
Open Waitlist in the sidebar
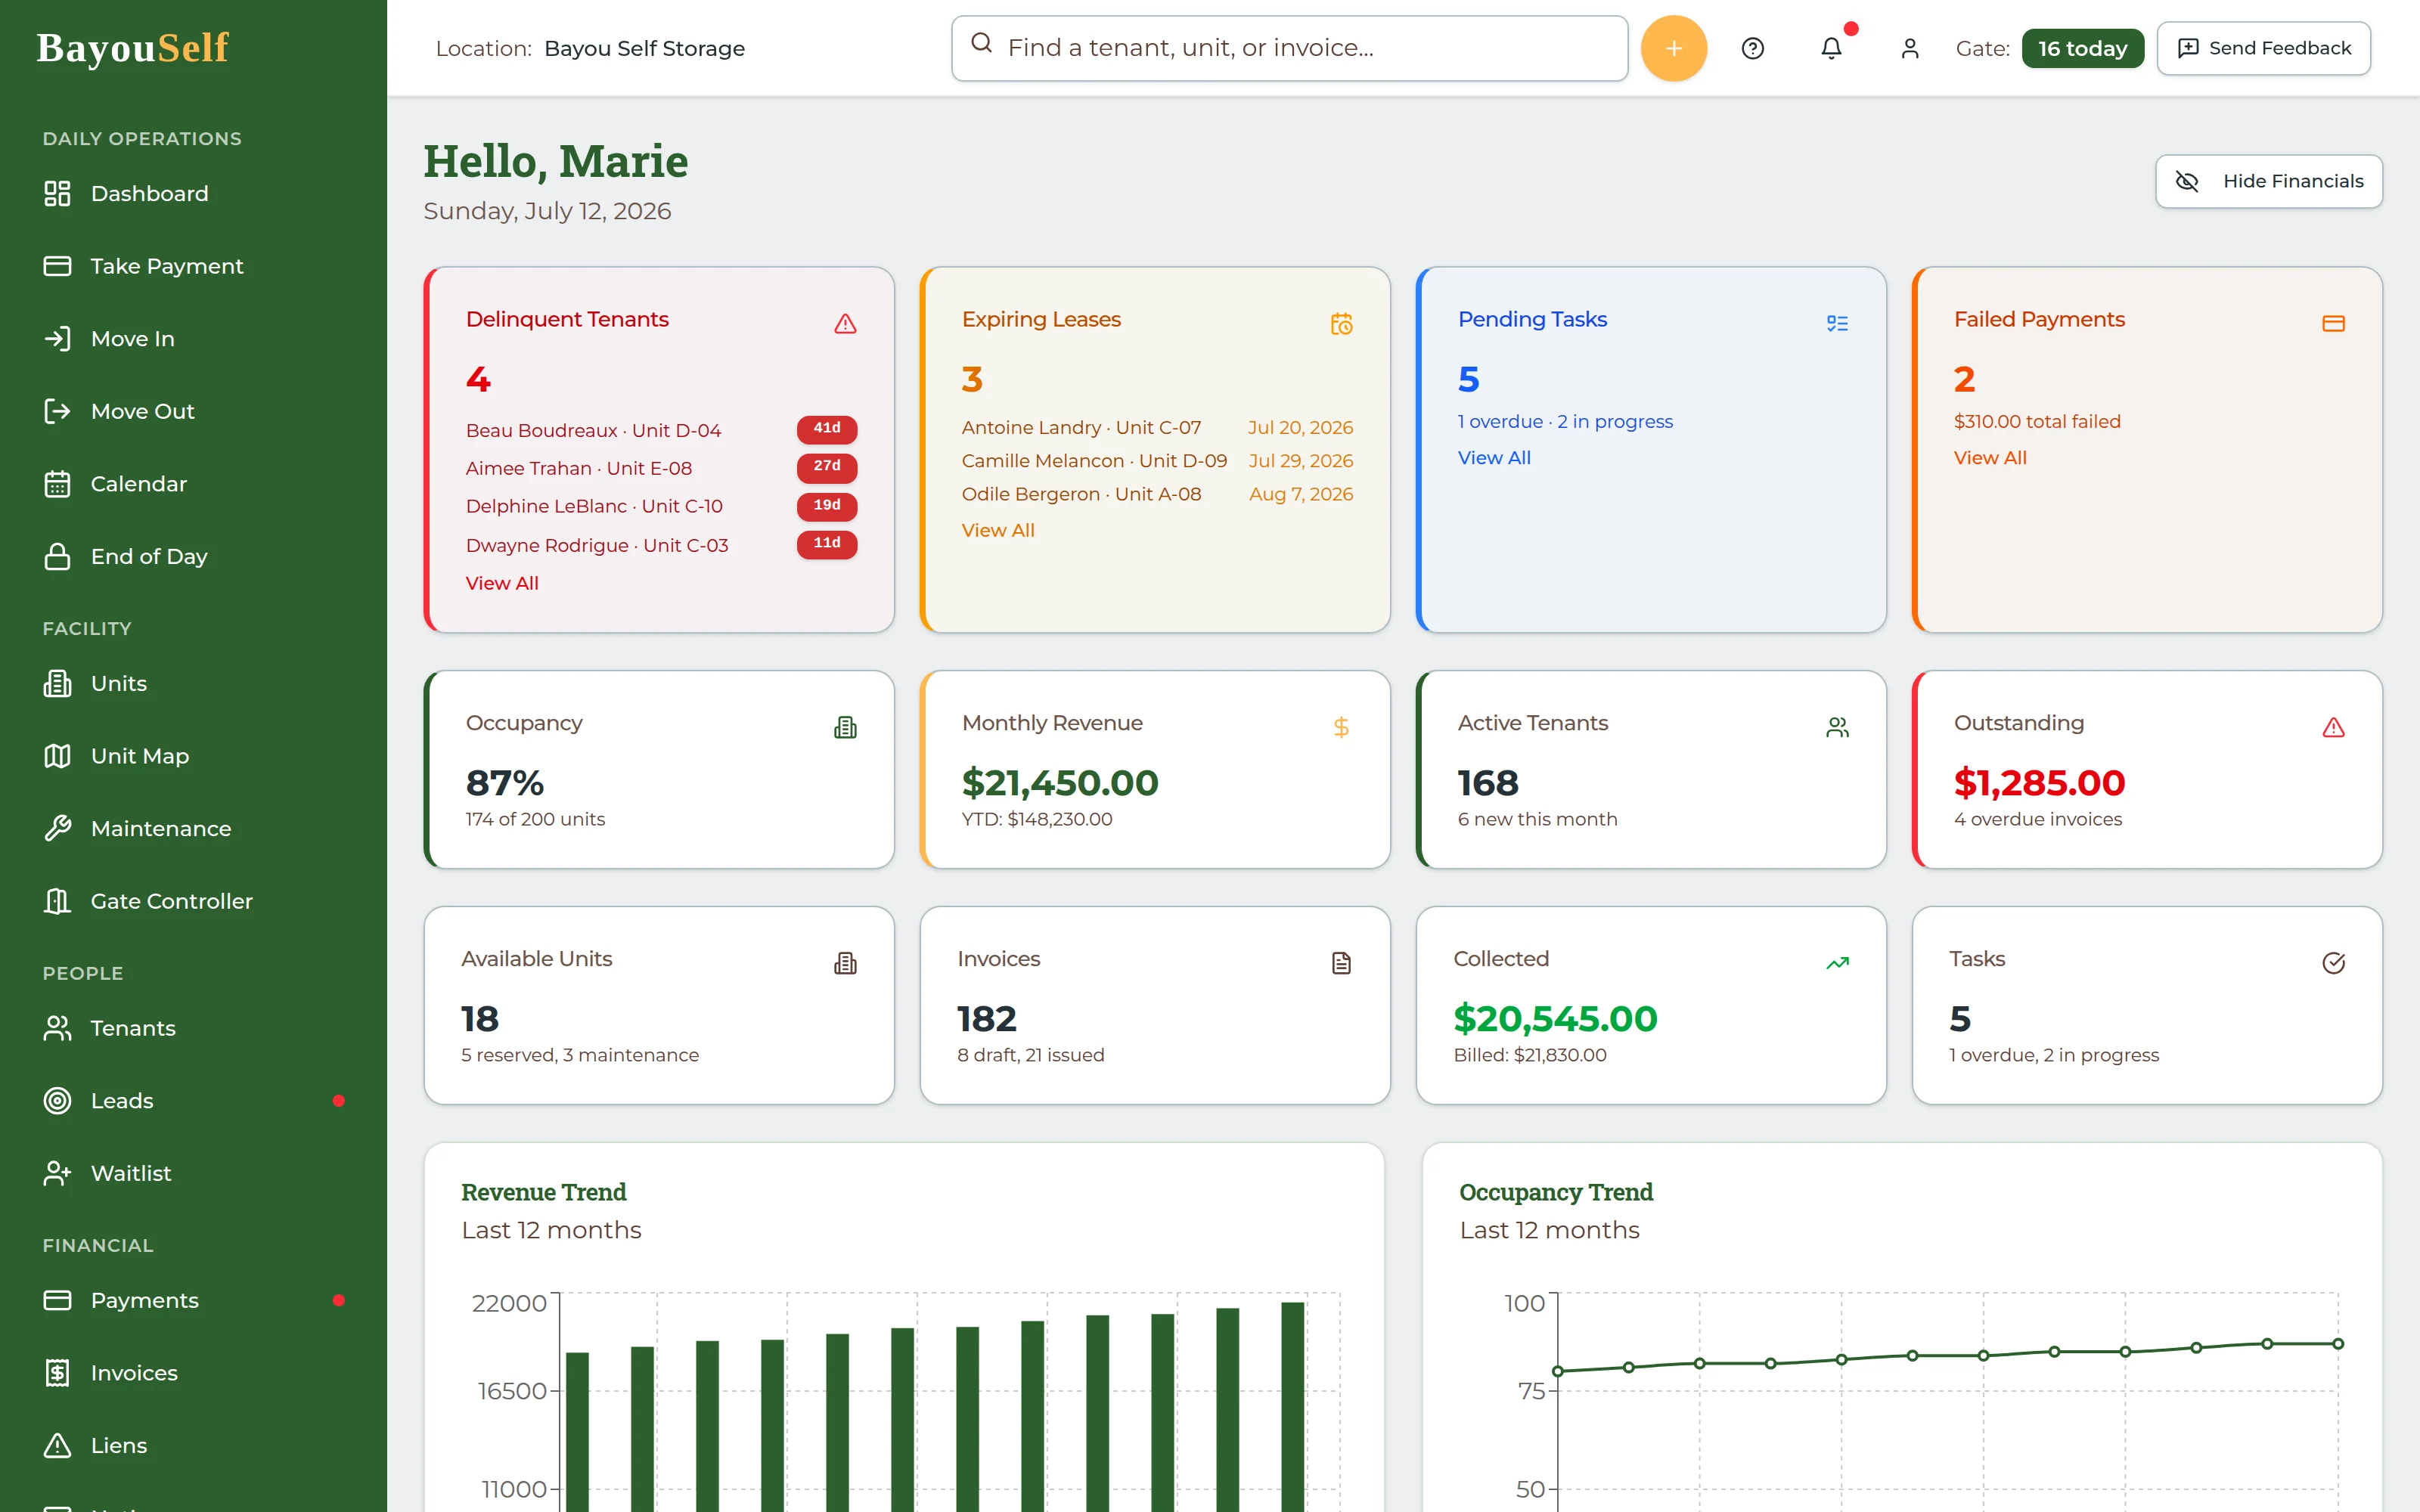193,1173
